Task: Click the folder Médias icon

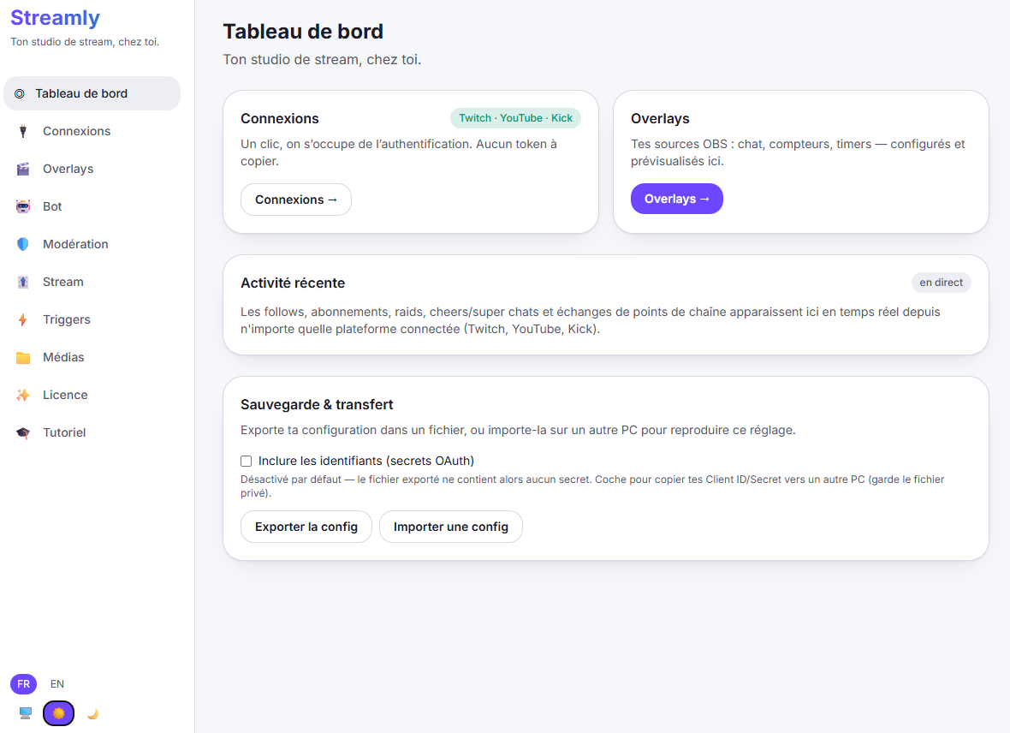Action: (x=23, y=357)
